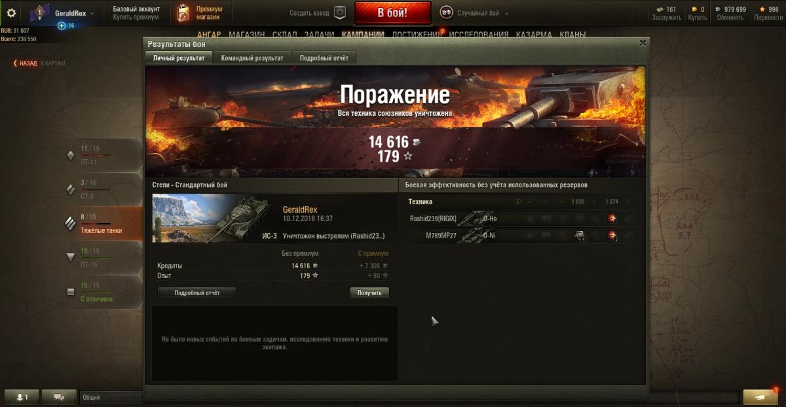This screenshot has width=786, height=407.
Task: Open the chat channels icon
Action: coord(59,397)
